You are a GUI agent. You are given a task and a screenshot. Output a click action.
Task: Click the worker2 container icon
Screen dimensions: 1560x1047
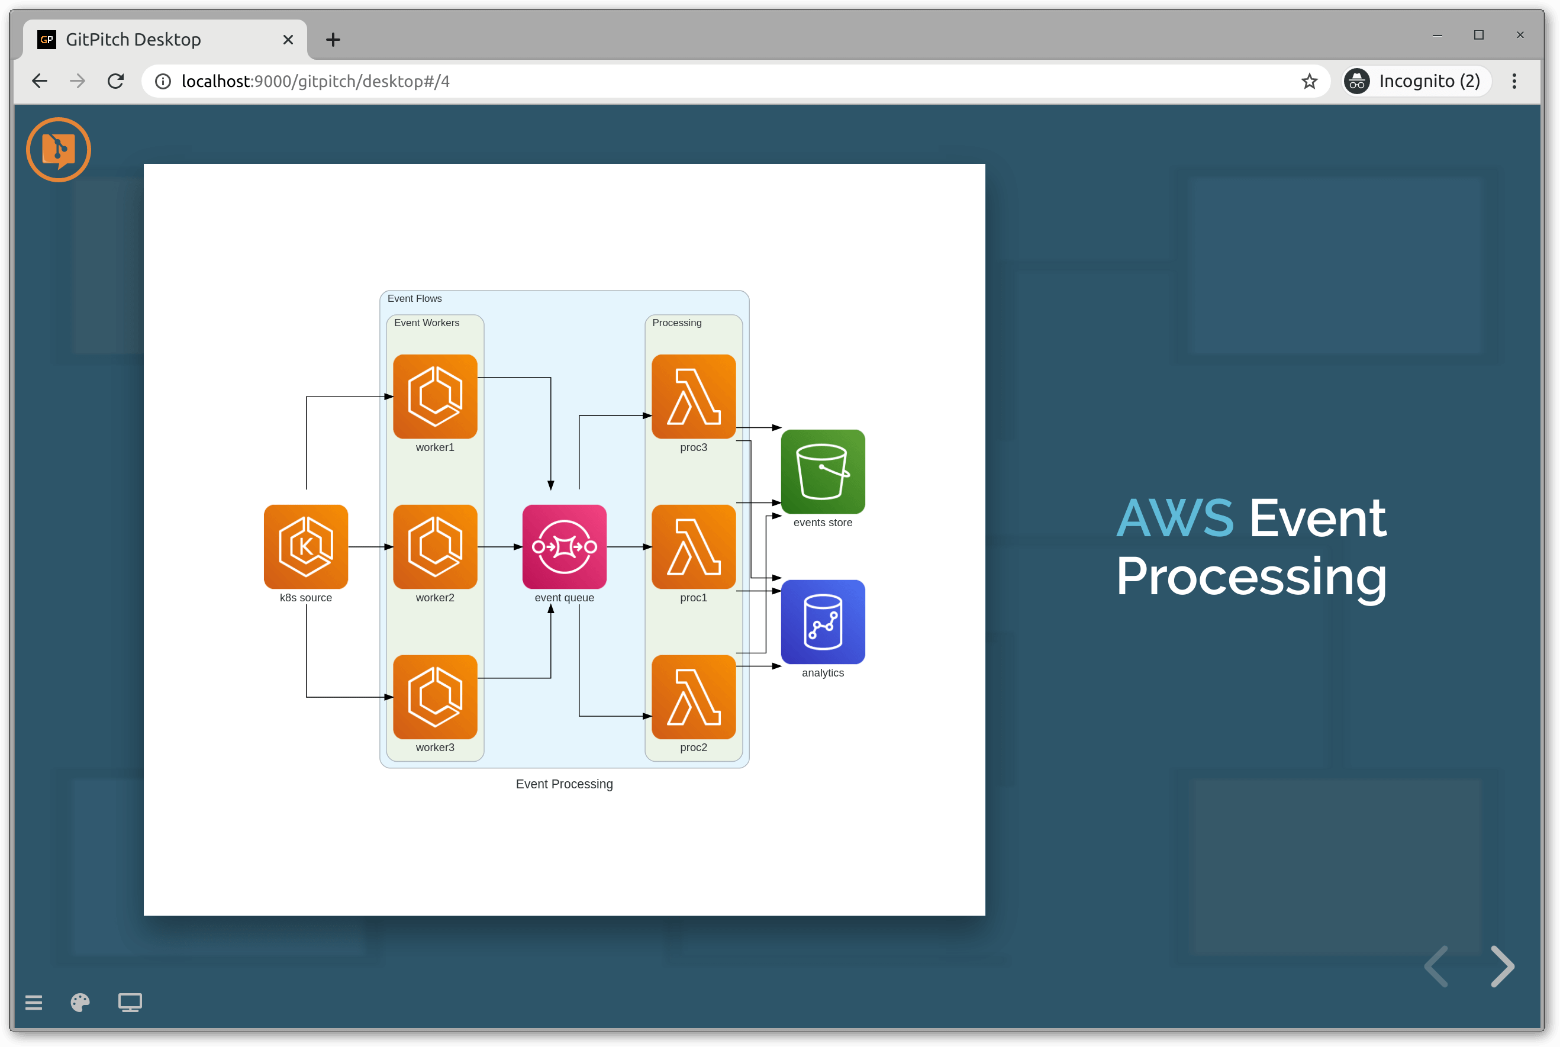tap(435, 546)
